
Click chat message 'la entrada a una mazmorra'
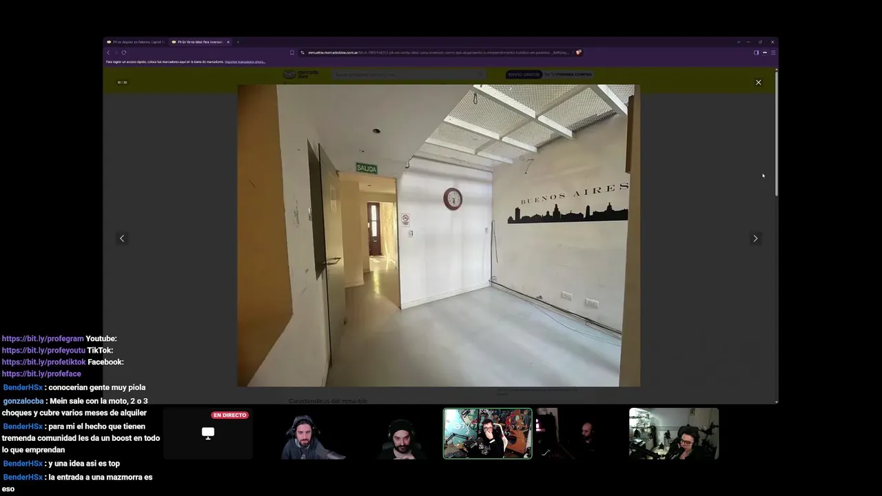[76, 483]
